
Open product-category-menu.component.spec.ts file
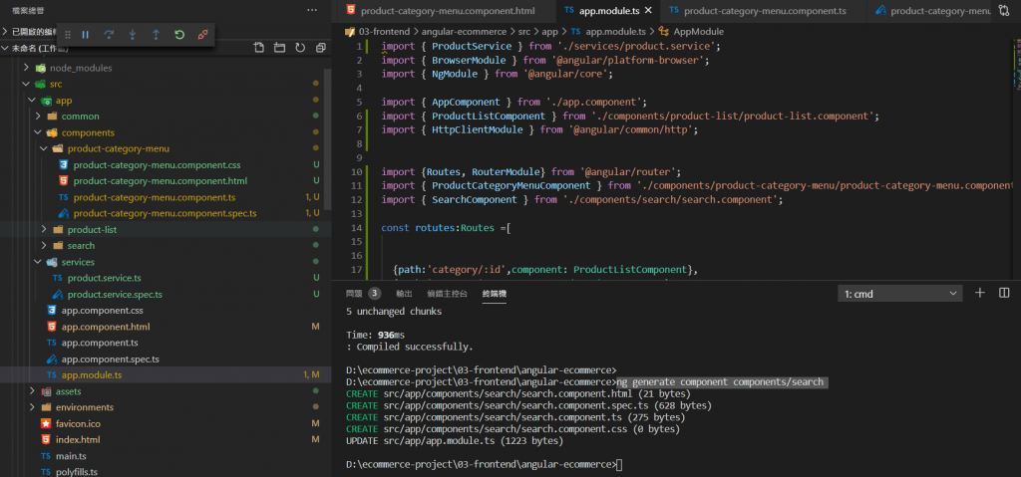coord(165,213)
